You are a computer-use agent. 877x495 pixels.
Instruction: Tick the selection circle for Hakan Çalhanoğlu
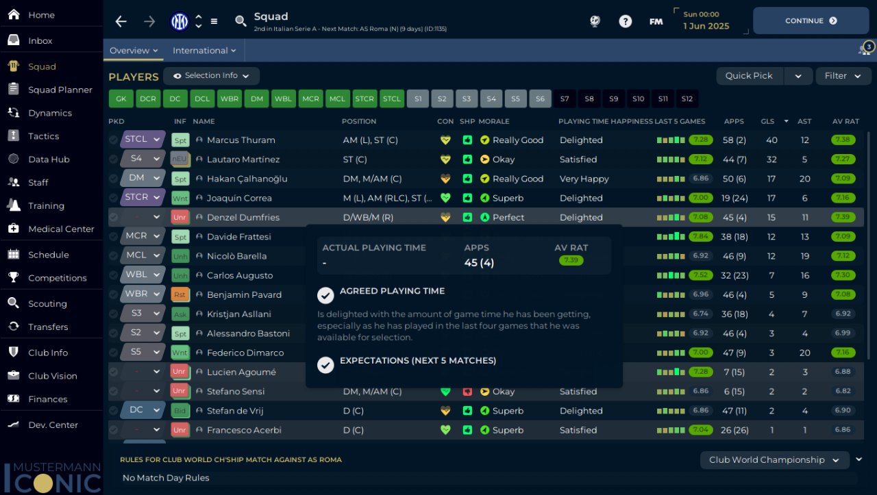113,179
